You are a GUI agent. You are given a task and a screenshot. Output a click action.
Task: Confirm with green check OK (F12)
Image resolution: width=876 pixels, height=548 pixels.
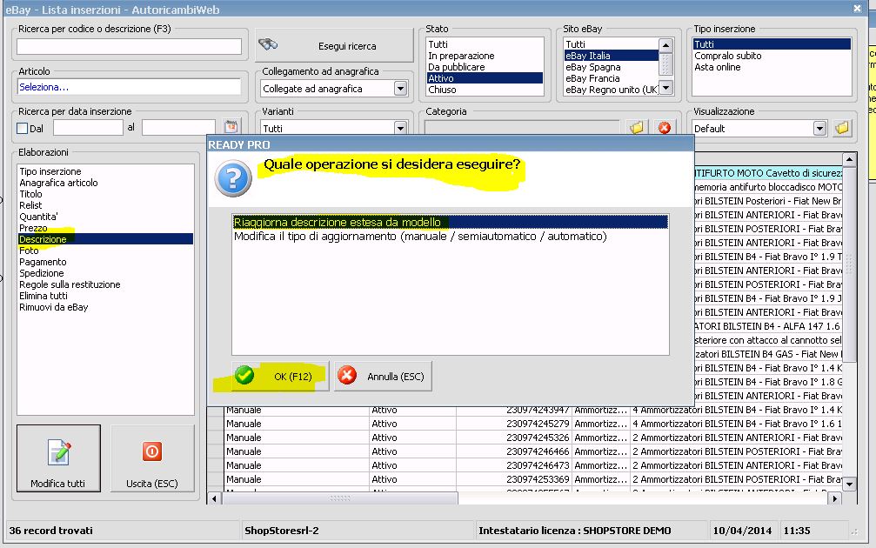(x=280, y=376)
